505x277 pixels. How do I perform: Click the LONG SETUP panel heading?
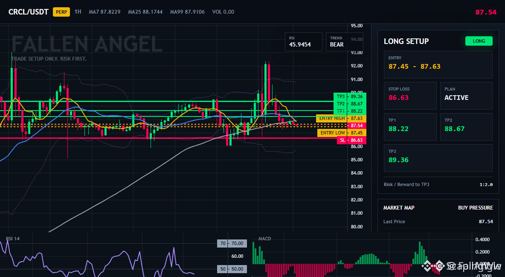point(406,41)
